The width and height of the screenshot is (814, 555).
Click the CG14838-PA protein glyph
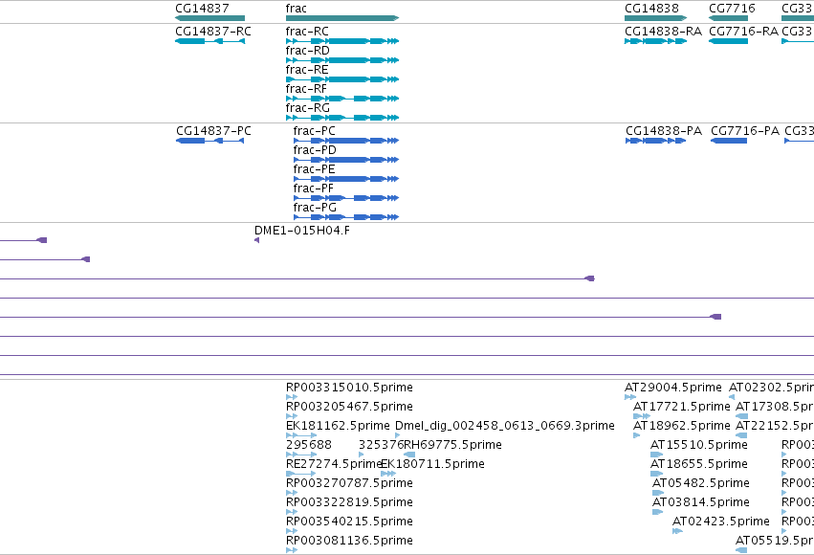coord(655,141)
